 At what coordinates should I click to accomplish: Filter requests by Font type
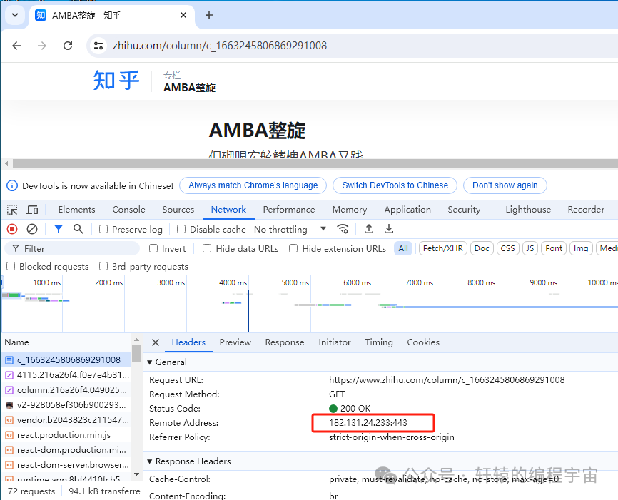click(554, 249)
